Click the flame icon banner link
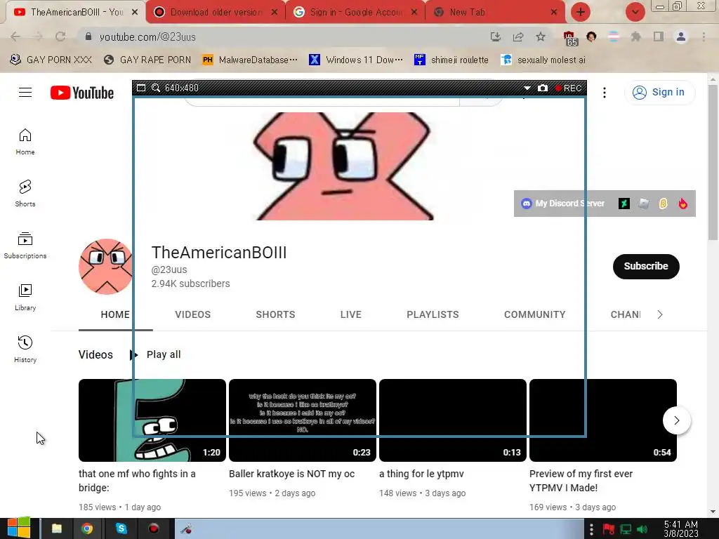This screenshot has width=719, height=539. (682, 204)
